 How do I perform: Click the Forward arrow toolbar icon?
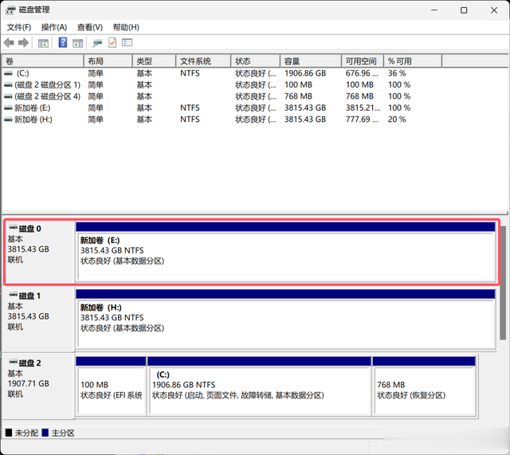(x=23, y=42)
